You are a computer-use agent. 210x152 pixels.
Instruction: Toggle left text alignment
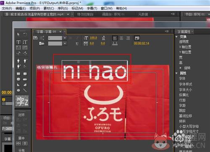[x=115, y=38]
